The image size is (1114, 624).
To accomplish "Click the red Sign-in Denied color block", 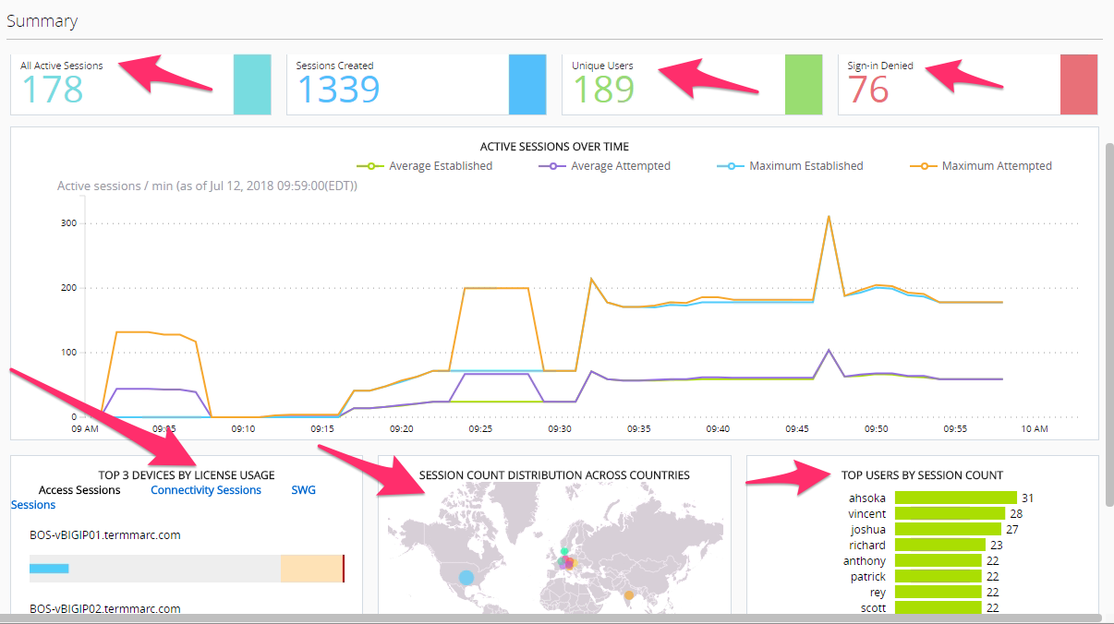I will (x=1079, y=85).
